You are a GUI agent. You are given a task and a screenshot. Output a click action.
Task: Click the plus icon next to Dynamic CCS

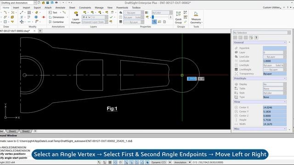click(x=170, y=162)
